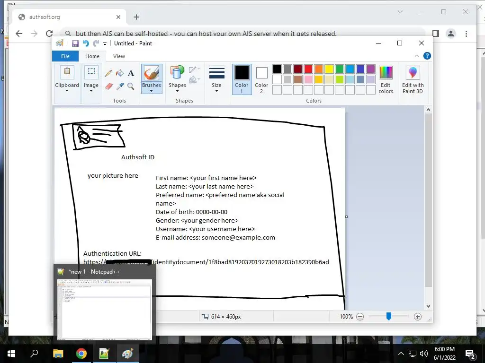This screenshot has height=363, width=485.
Task: Open the Windows Start menu
Action: point(11,354)
